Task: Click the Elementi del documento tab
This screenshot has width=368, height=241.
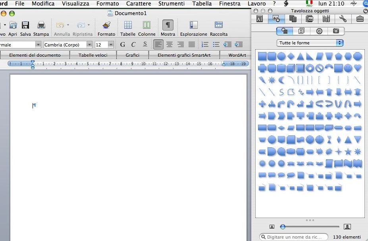Action: pos(35,55)
